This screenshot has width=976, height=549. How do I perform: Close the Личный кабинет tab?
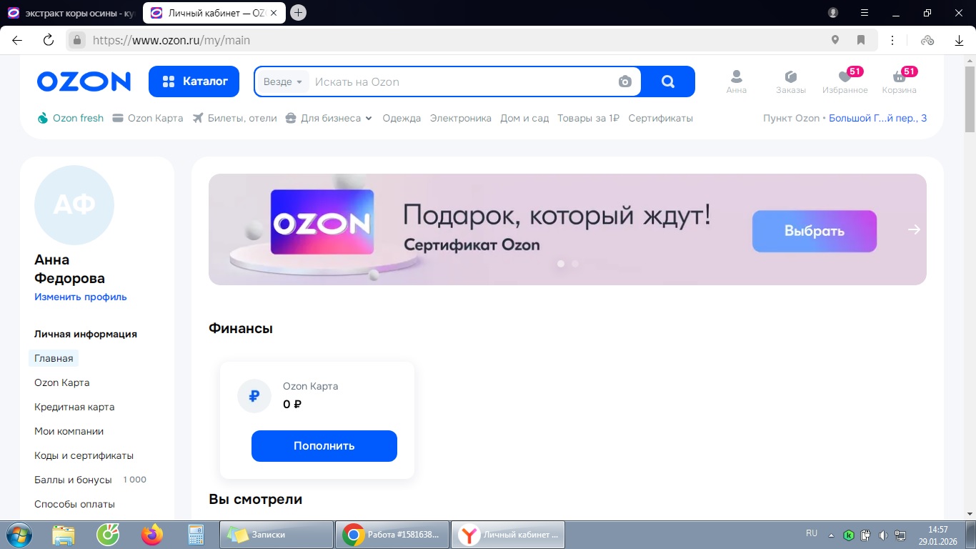coord(274,13)
